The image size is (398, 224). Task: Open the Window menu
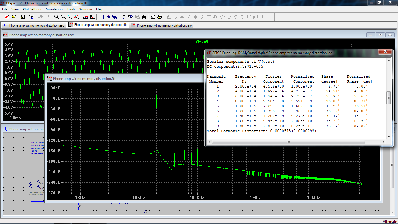[x=86, y=9]
